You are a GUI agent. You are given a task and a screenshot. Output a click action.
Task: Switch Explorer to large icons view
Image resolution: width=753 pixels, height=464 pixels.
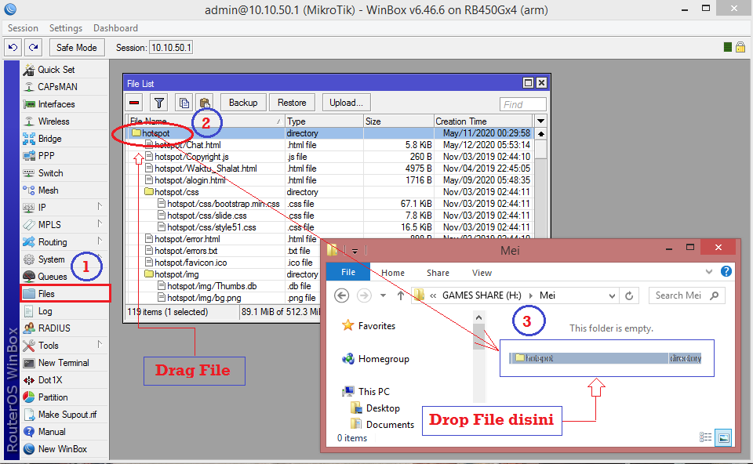click(x=723, y=437)
